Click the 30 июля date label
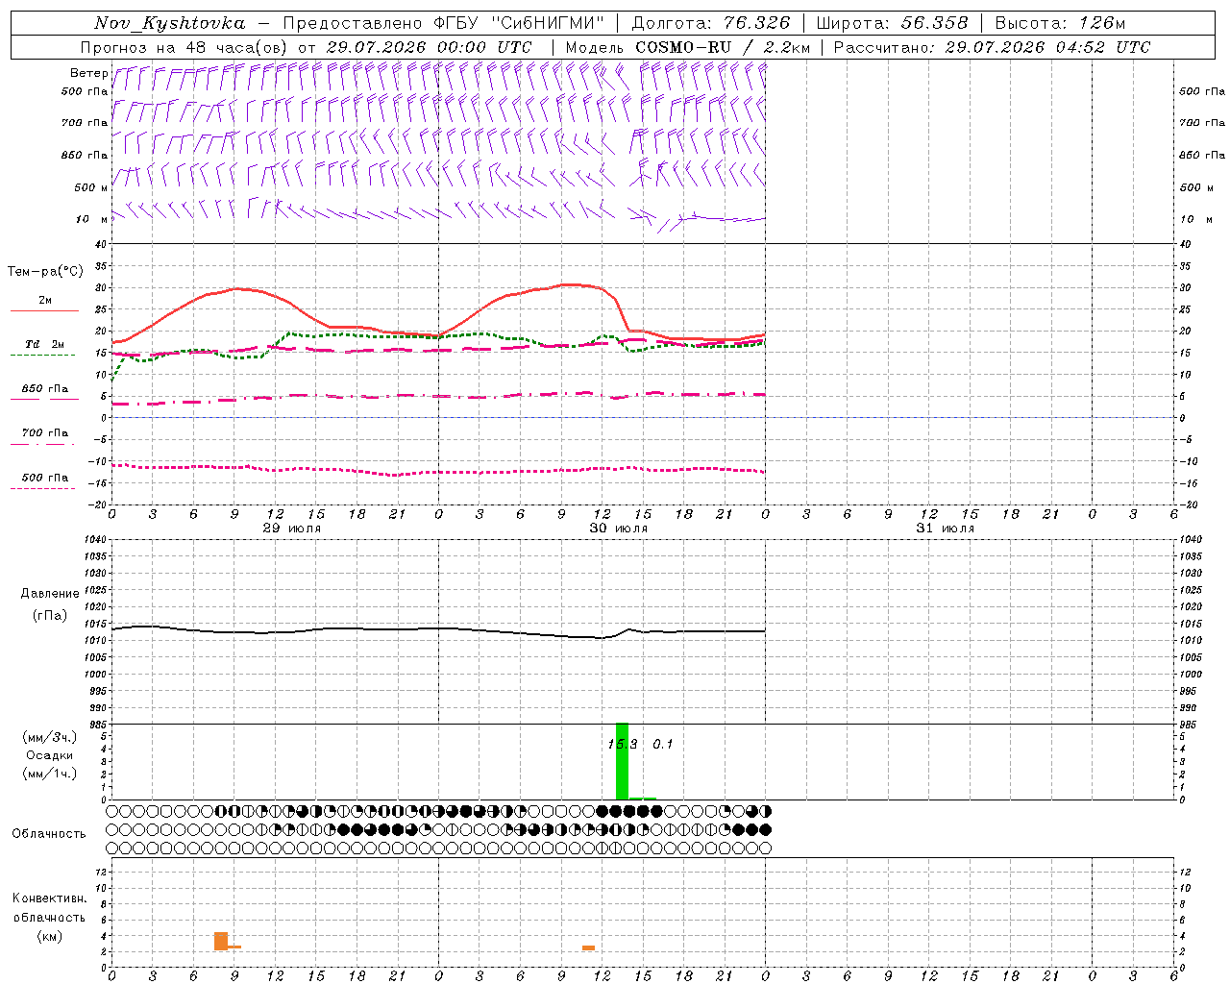Viewport: 1230px width, 984px height. (x=618, y=529)
